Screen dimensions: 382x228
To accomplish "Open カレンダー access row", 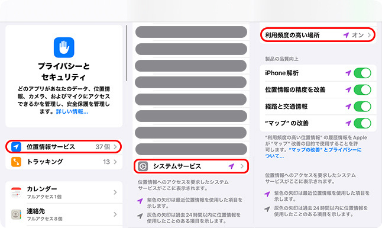I will (x=64, y=192).
